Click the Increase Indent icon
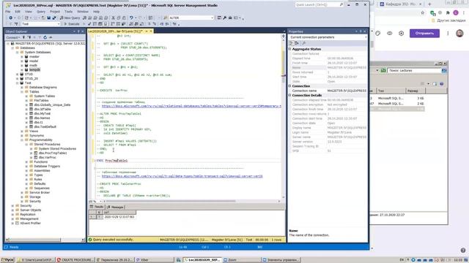The width and height of the screenshot is (469, 263). (x=167, y=24)
